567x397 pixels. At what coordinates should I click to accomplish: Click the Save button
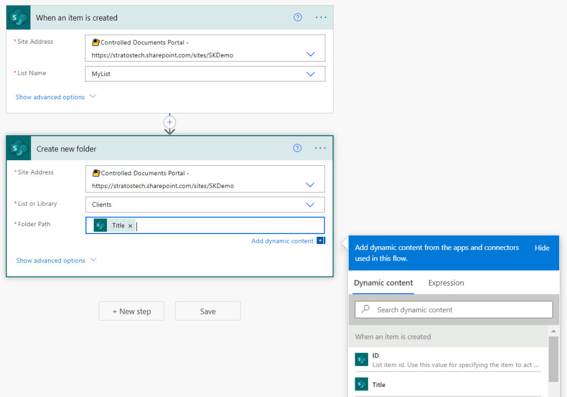(208, 311)
